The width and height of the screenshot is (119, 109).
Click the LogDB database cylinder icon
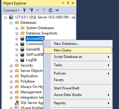[x=22, y=60]
